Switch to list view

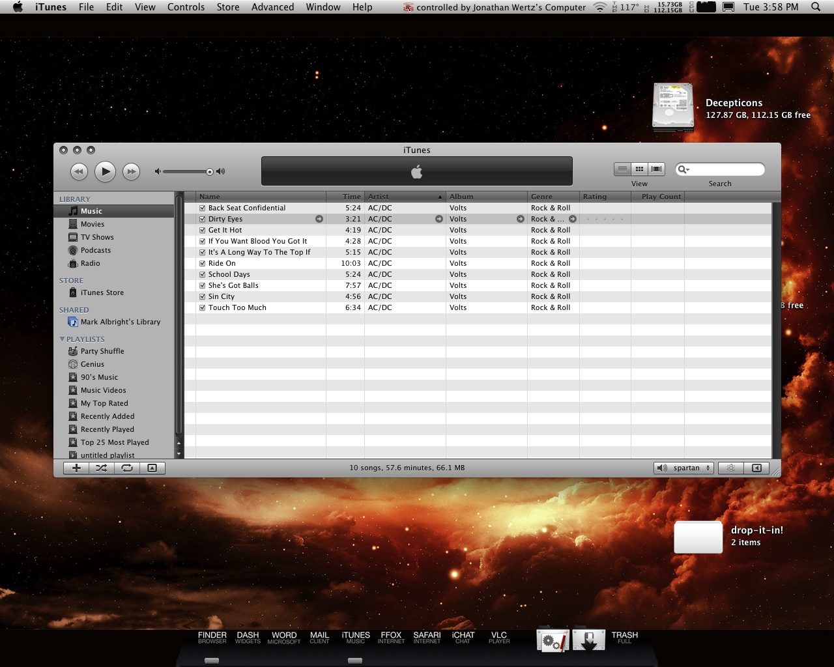point(622,169)
